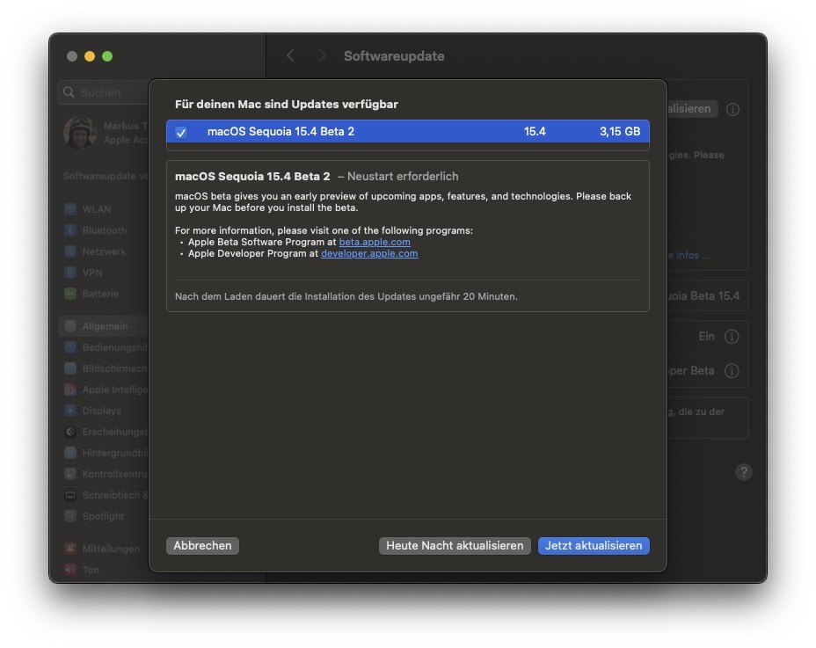Click the 15.4 version value in update row
The image size is (816, 648).
tap(535, 132)
